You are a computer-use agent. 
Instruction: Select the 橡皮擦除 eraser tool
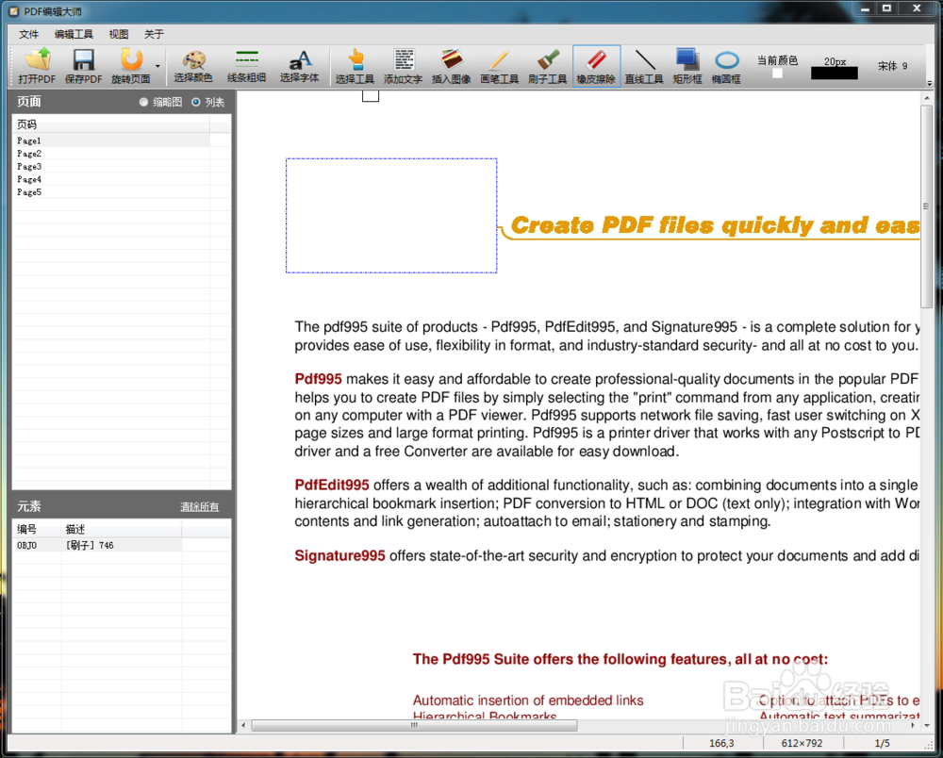pyautogui.click(x=596, y=66)
